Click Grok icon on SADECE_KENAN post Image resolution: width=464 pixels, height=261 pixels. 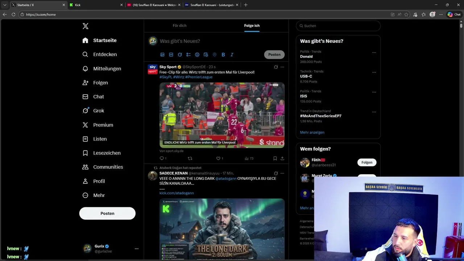[276, 173]
